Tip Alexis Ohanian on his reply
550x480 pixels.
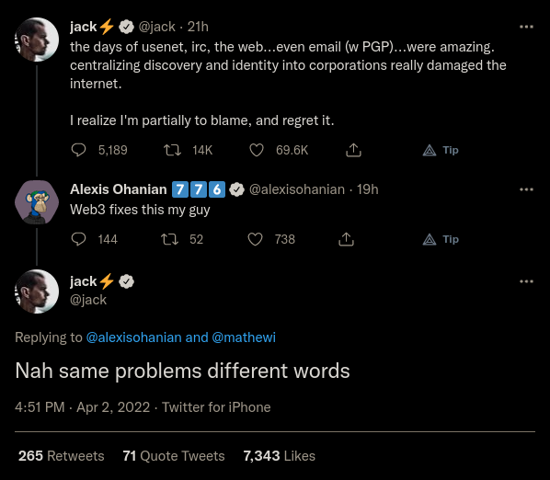pos(441,239)
